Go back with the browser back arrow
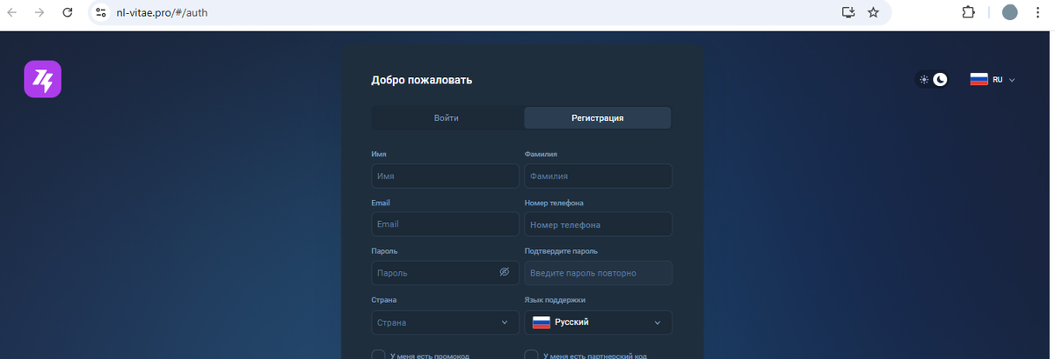Viewport: 1055px width, 359px height. coord(12,13)
